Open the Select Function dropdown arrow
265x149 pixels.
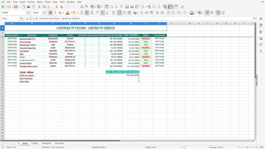point(33,19)
